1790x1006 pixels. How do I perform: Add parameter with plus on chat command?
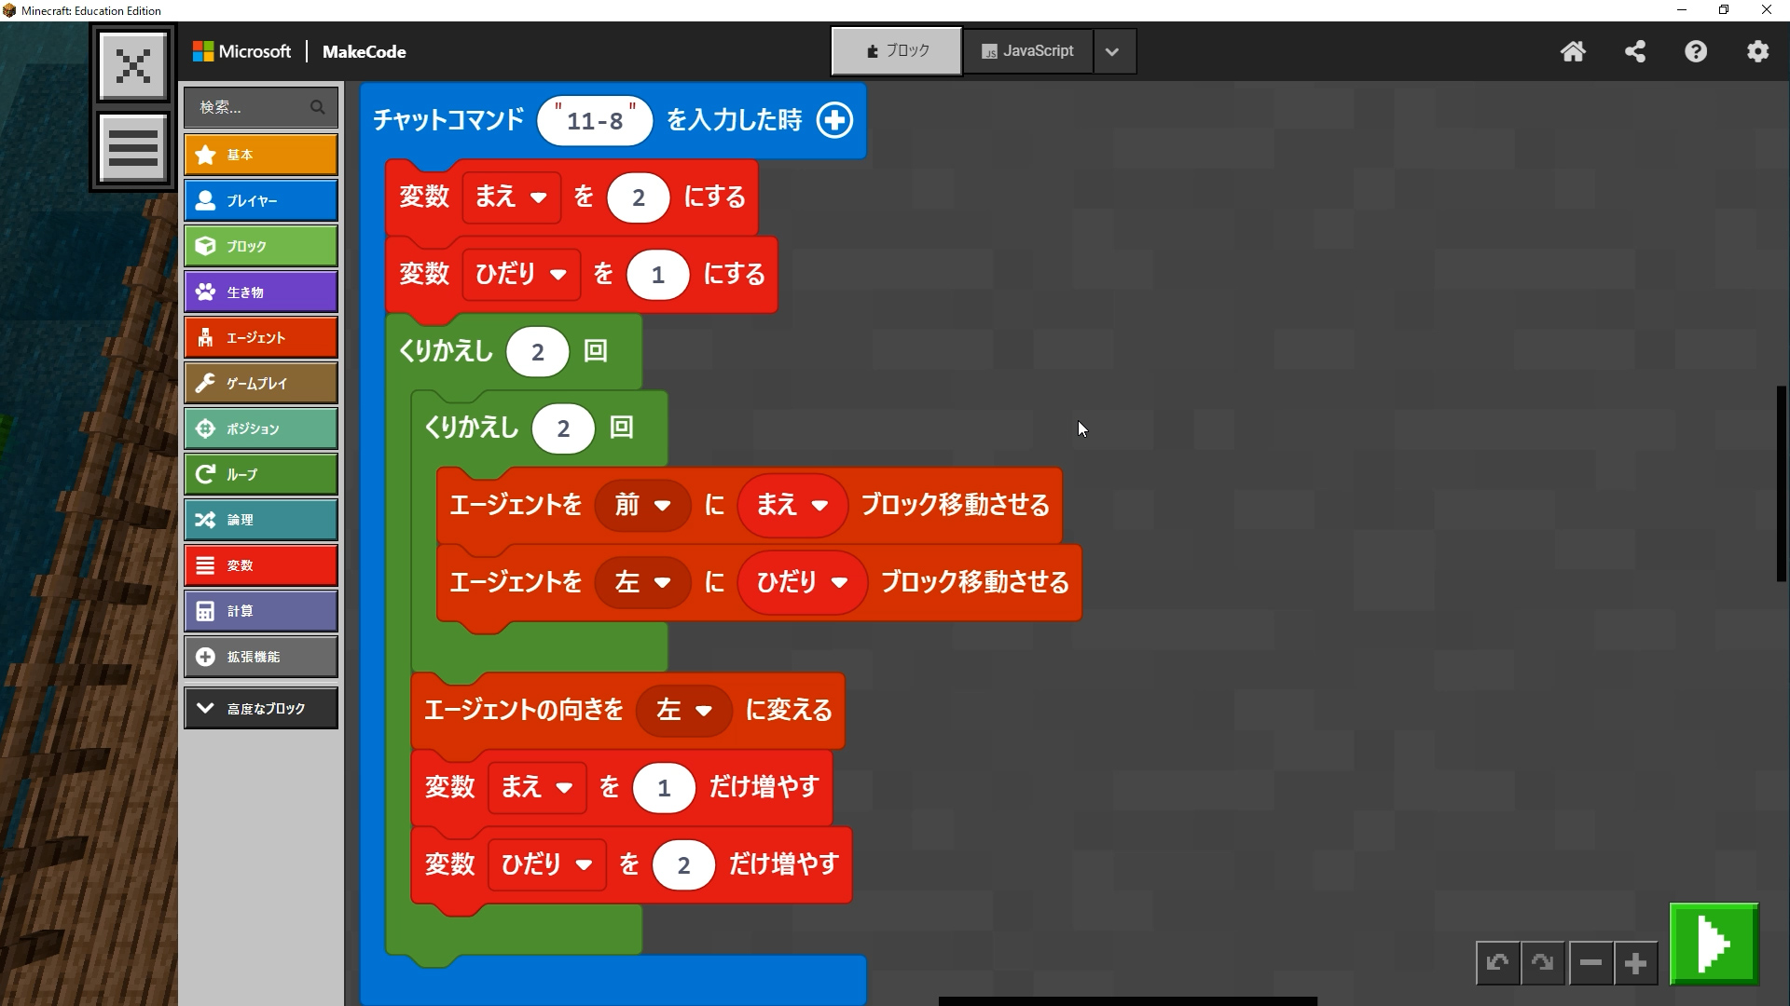[834, 120]
